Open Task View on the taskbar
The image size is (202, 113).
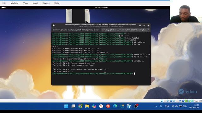pyautogui.click(x=73, y=106)
